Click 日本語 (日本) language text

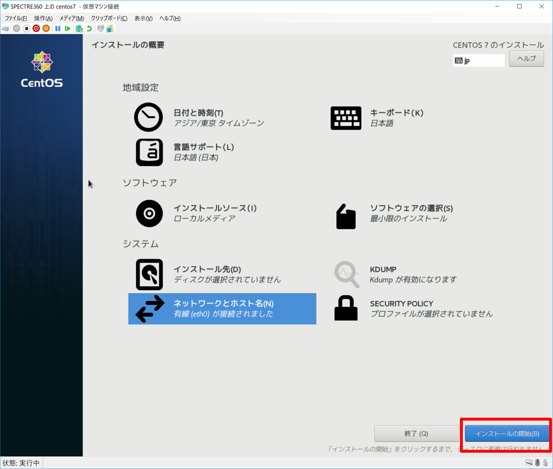pos(196,158)
